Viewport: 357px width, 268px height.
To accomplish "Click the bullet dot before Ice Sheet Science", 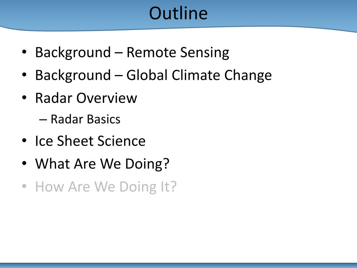I will 24,141.
